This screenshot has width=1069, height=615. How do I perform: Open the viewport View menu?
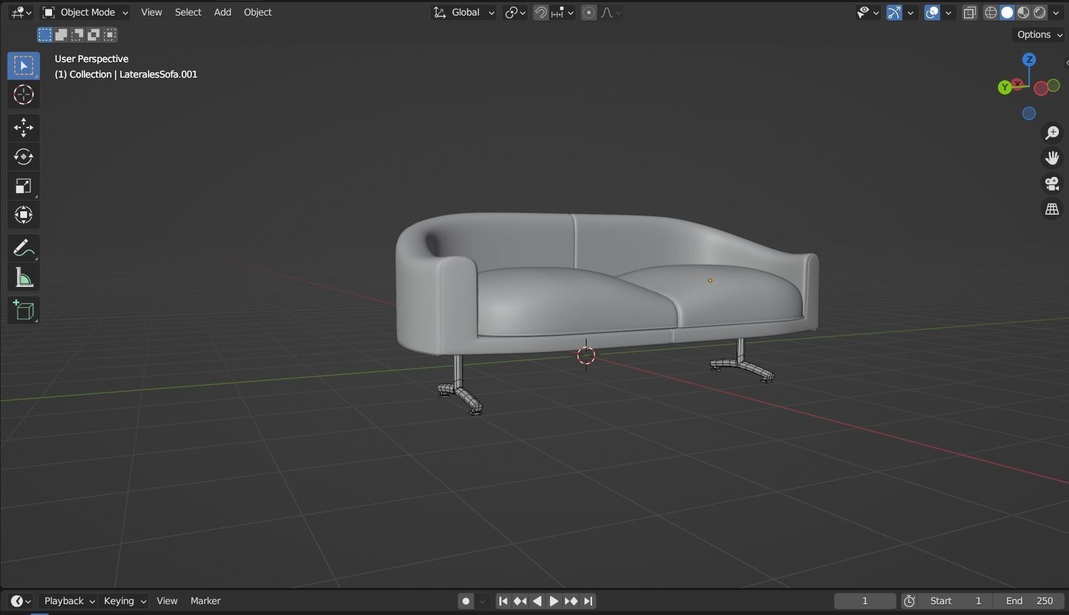click(x=151, y=12)
